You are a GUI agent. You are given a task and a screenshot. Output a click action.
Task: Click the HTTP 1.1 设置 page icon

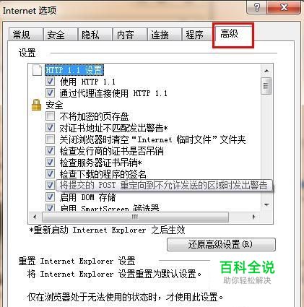click(x=37, y=70)
